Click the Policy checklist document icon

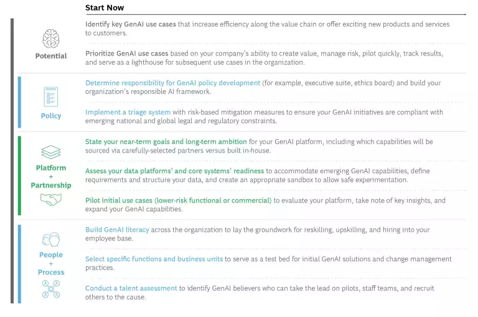click(x=51, y=97)
